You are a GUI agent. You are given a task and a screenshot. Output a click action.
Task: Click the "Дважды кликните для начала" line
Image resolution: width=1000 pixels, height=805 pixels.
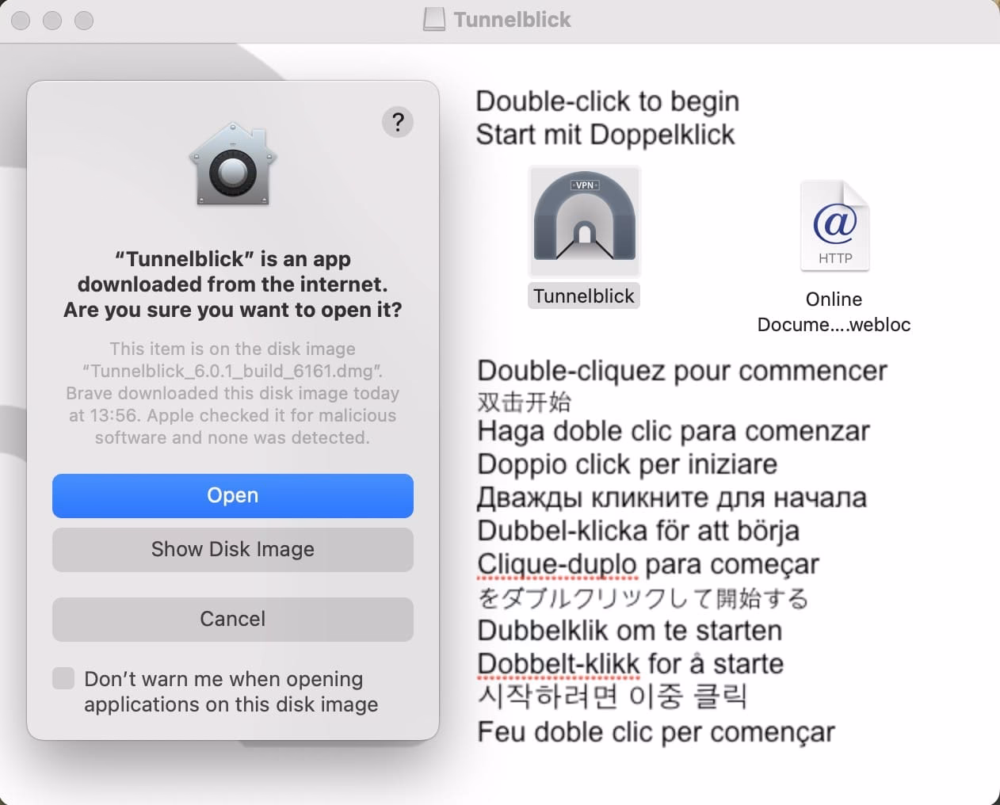click(672, 498)
